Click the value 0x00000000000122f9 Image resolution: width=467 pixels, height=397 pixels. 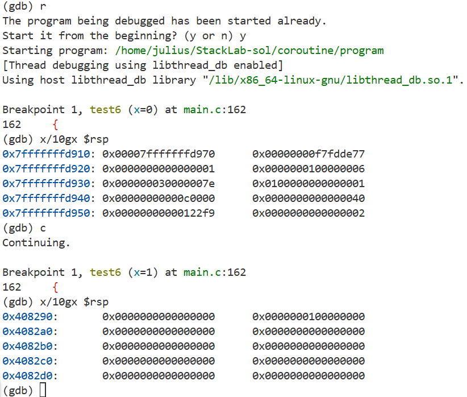point(159,213)
